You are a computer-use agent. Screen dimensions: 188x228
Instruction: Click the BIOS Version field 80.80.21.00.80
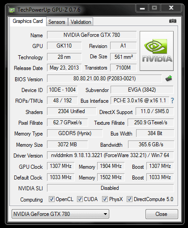tap(104, 79)
